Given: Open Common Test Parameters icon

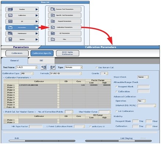Looking at the screenshot, I should [53, 9].
